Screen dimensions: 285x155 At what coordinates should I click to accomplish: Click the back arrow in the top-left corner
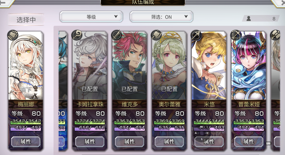[x=3, y=2]
